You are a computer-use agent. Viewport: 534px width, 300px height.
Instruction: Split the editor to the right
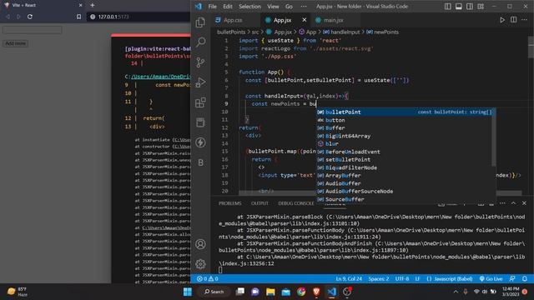point(514,20)
